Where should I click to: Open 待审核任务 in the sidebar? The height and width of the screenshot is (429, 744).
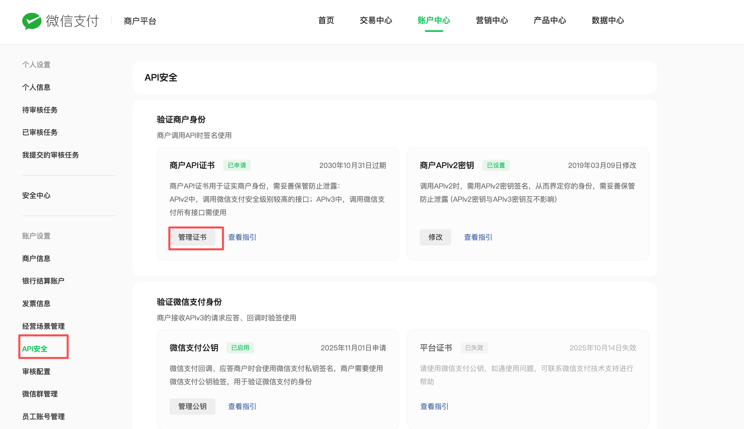tap(40, 110)
